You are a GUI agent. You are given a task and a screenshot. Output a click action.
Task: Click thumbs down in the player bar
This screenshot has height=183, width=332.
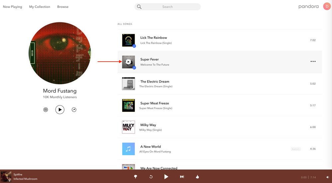tap(136, 177)
